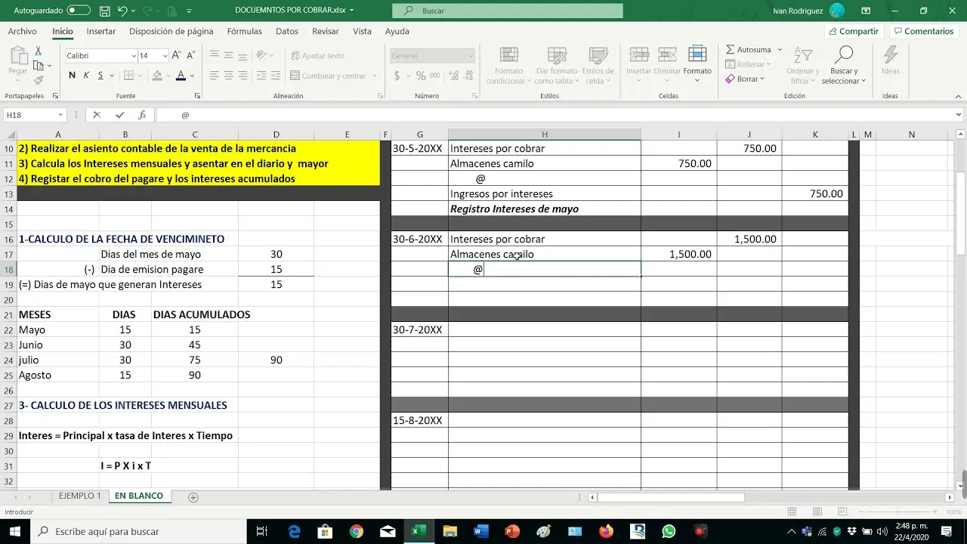
Task: Open Buscar y seleccionar menu
Action: [843, 66]
